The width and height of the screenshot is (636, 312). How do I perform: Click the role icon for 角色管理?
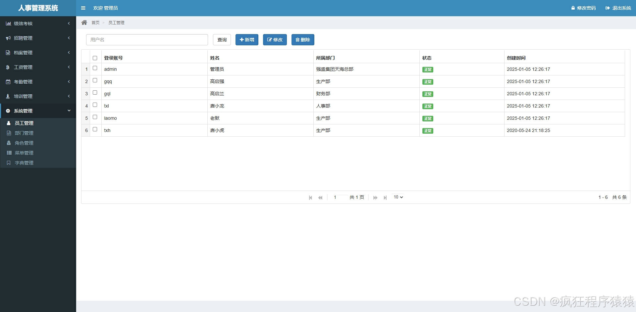point(9,143)
